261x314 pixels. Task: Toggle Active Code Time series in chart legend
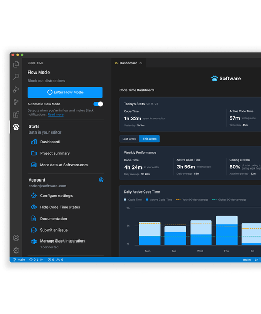pyautogui.click(x=159, y=200)
